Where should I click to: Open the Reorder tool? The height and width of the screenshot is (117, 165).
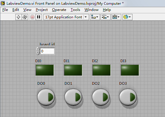click(x=127, y=17)
